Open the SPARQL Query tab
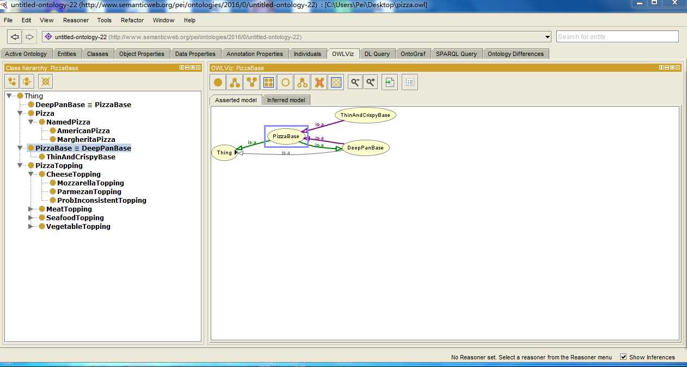687x367 pixels. tap(456, 54)
